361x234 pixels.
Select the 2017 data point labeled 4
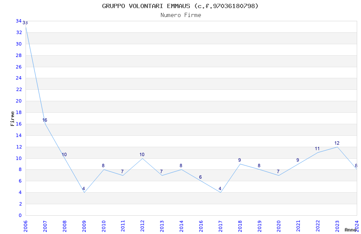[x=220, y=192]
